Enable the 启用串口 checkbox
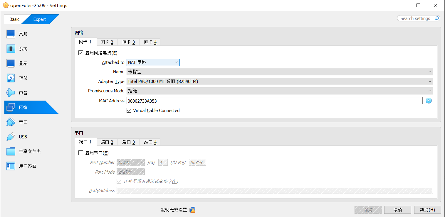 [81, 153]
